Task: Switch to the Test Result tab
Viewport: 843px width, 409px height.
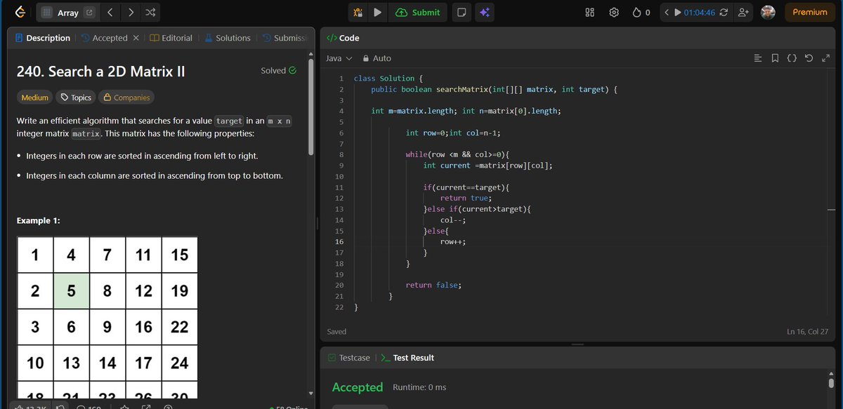Action: click(x=407, y=358)
